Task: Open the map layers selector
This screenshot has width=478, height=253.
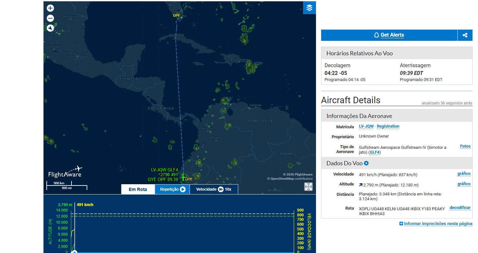Action: click(309, 8)
